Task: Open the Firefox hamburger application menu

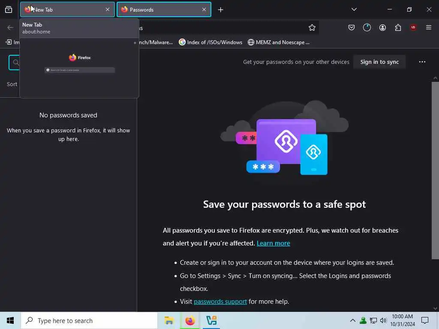Action: 429,27
